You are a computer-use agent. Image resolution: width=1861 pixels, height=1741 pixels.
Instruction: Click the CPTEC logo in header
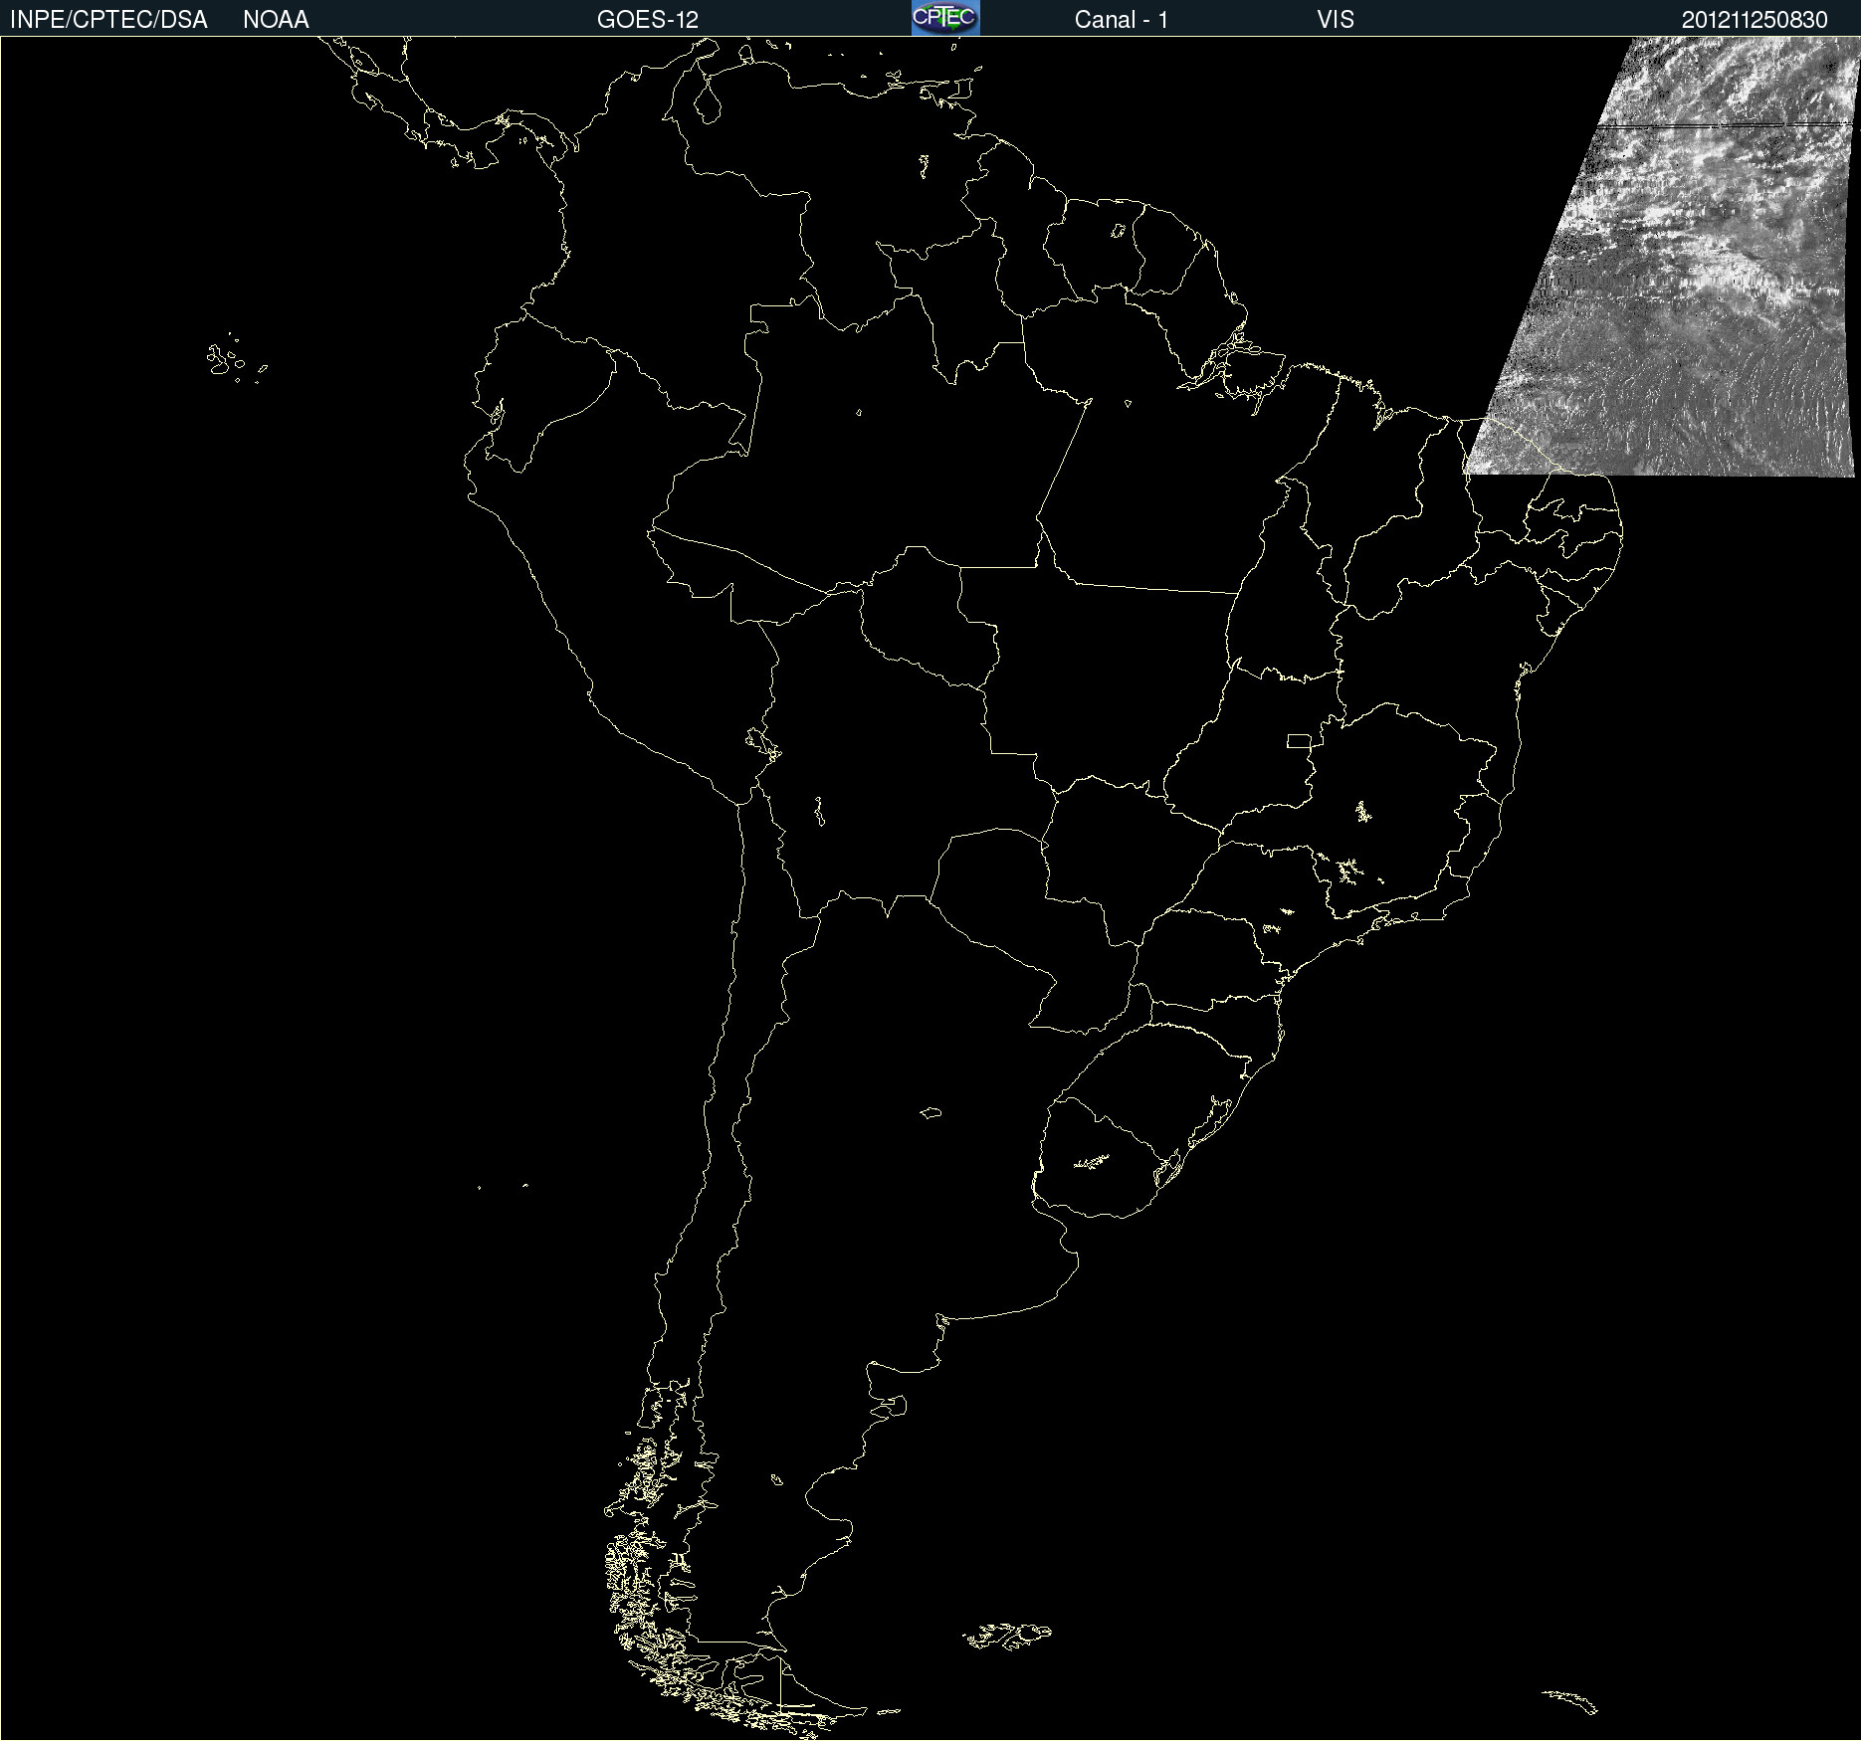[945, 18]
